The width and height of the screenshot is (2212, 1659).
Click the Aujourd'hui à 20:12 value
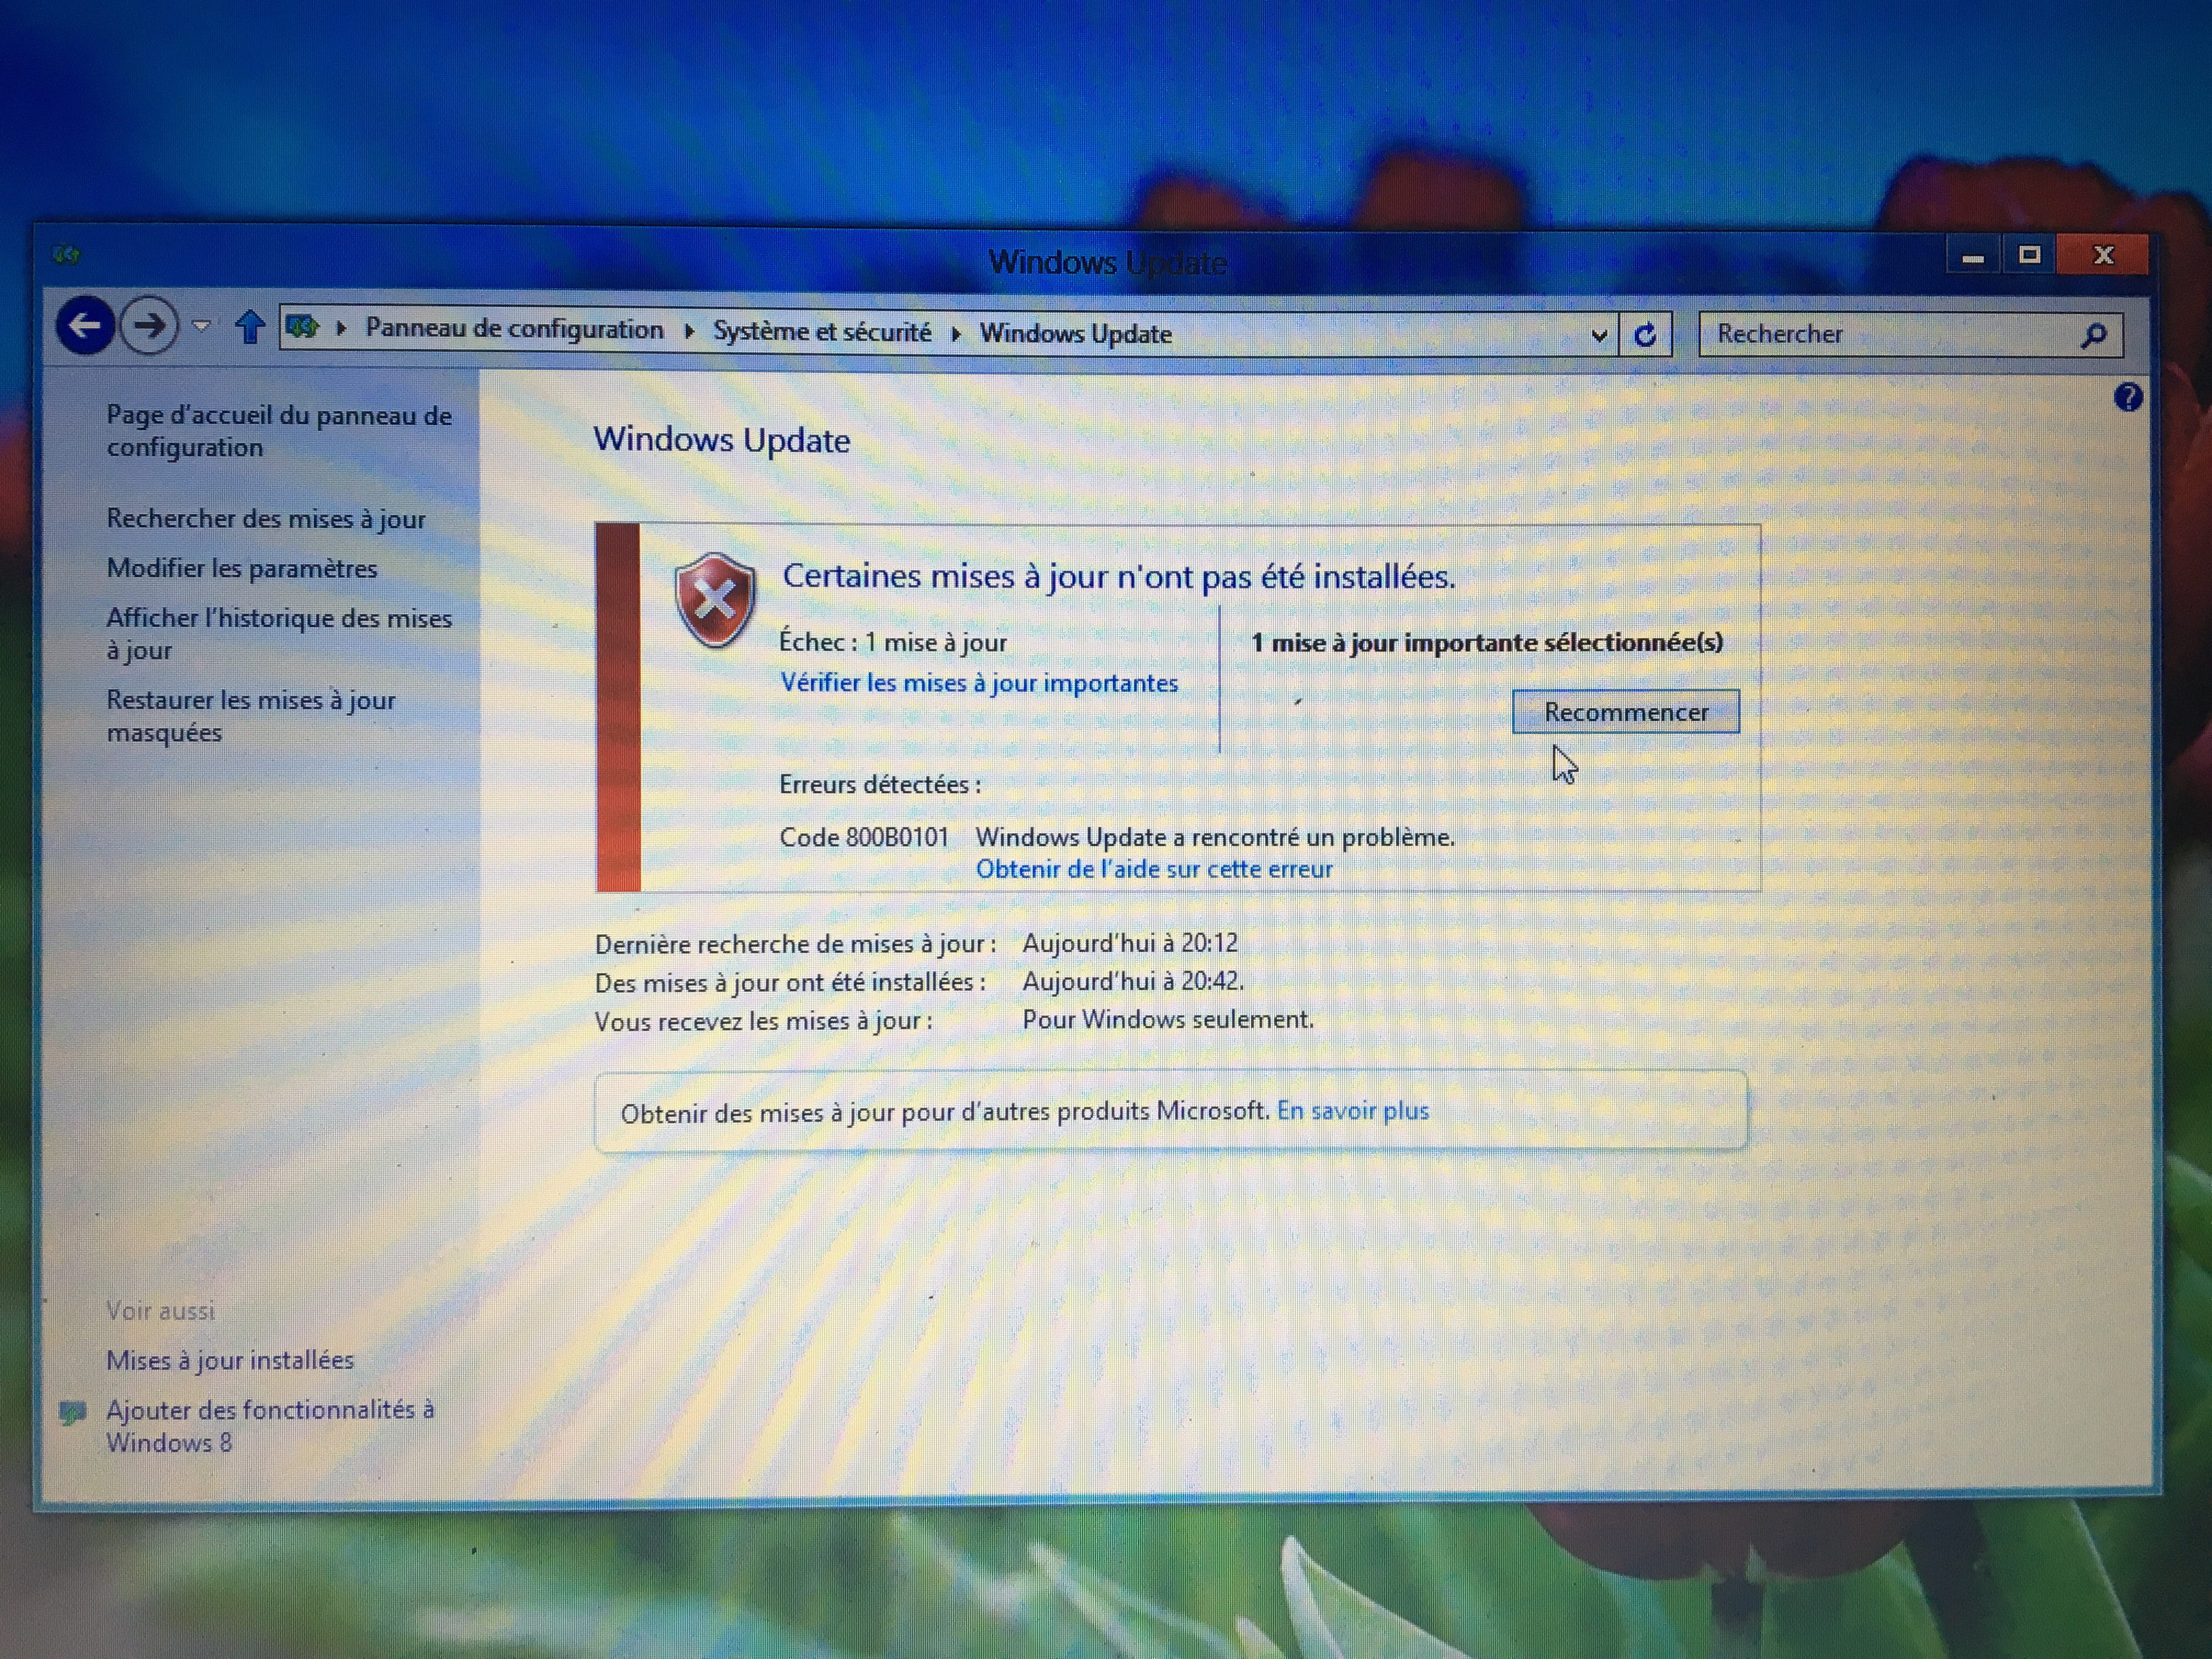pyautogui.click(x=1130, y=942)
